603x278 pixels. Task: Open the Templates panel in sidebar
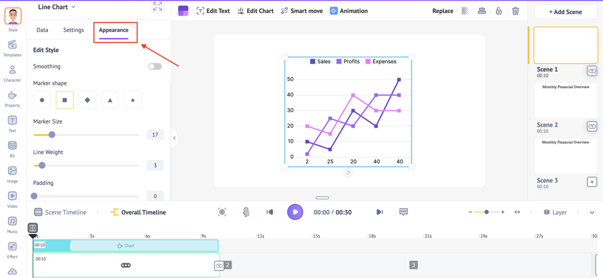[x=12, y=47]
